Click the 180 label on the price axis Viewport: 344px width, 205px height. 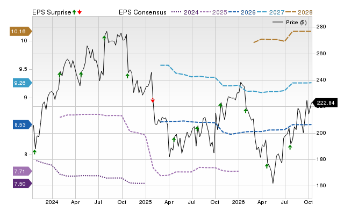pyautogui.click(x=321, y=159)
